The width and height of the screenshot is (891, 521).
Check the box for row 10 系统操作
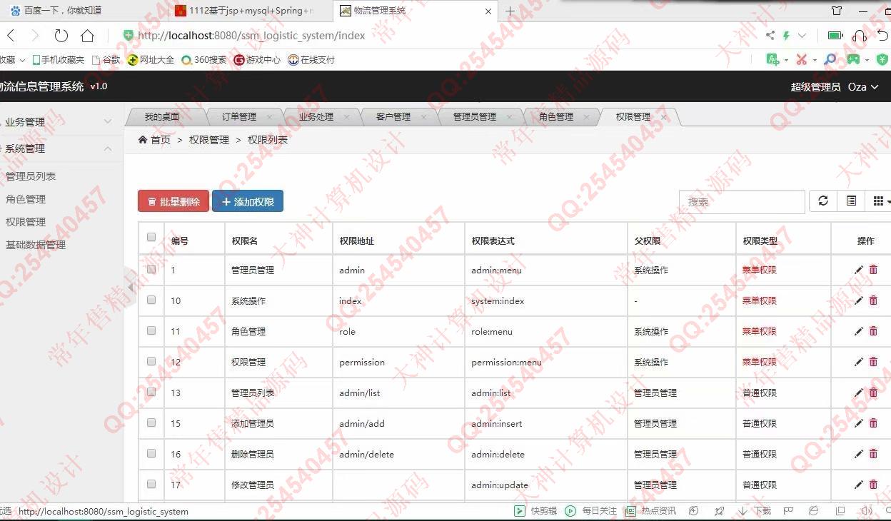(151, 300)
